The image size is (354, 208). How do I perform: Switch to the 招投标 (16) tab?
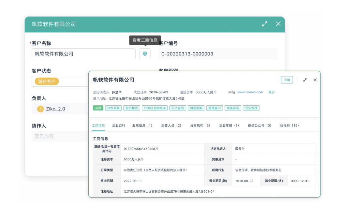coord(289,126)
